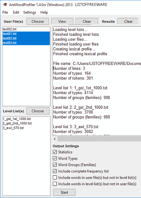This screenshot has width=141, height=198.
Task: Click 'Level list 2: 2_gsl_2nd_1000.txt' result line
Action: click(81, 107)
